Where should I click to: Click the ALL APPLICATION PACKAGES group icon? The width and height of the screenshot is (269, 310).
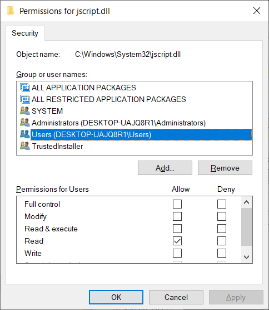[25, 88]
